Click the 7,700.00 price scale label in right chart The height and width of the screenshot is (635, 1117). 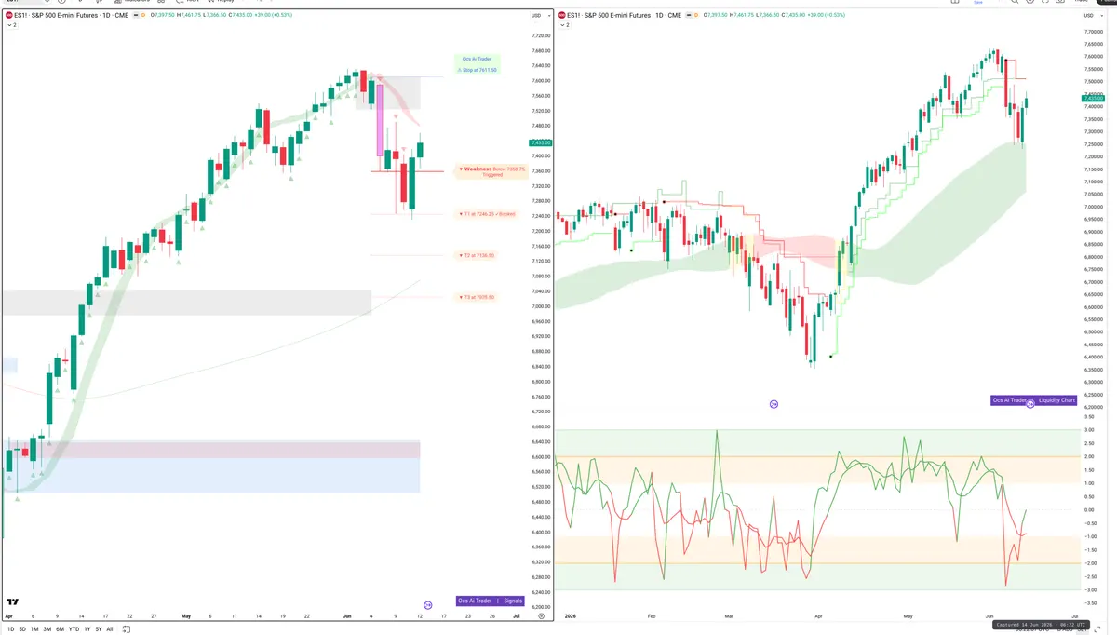1094,33
